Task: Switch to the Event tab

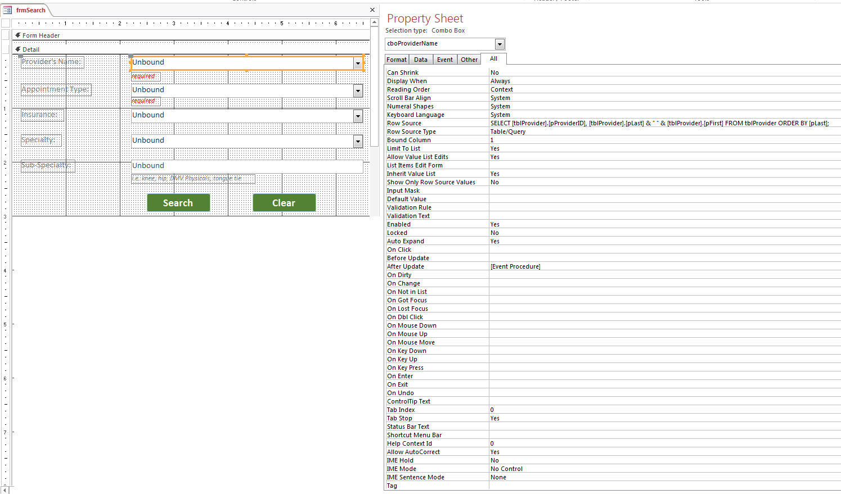Action: [x=445, y=60]
